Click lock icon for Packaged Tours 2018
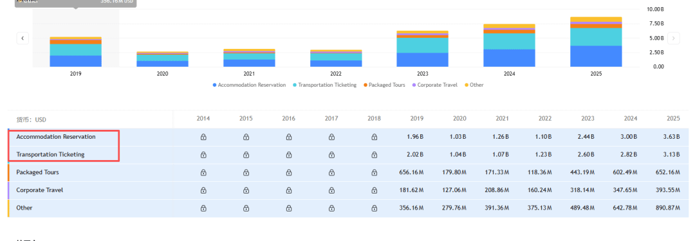The height and width of the screenshot is (241, 695). tap(374, 173)
